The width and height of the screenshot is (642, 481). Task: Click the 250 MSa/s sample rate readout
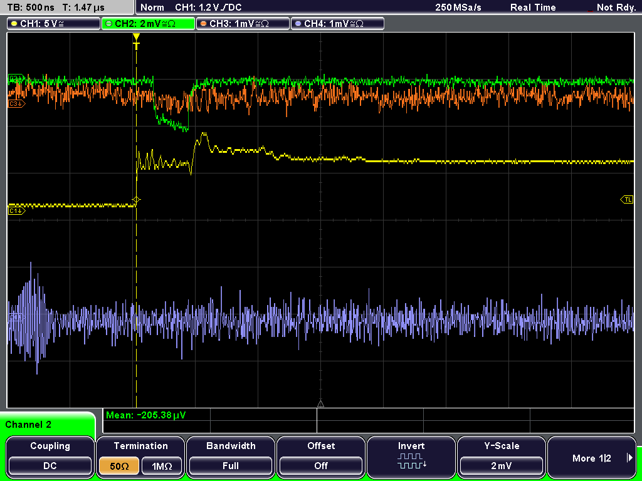pos(458,8)
